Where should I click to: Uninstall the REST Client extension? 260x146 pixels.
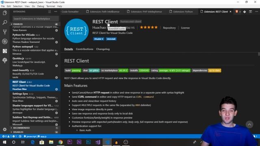click(111, 39)
